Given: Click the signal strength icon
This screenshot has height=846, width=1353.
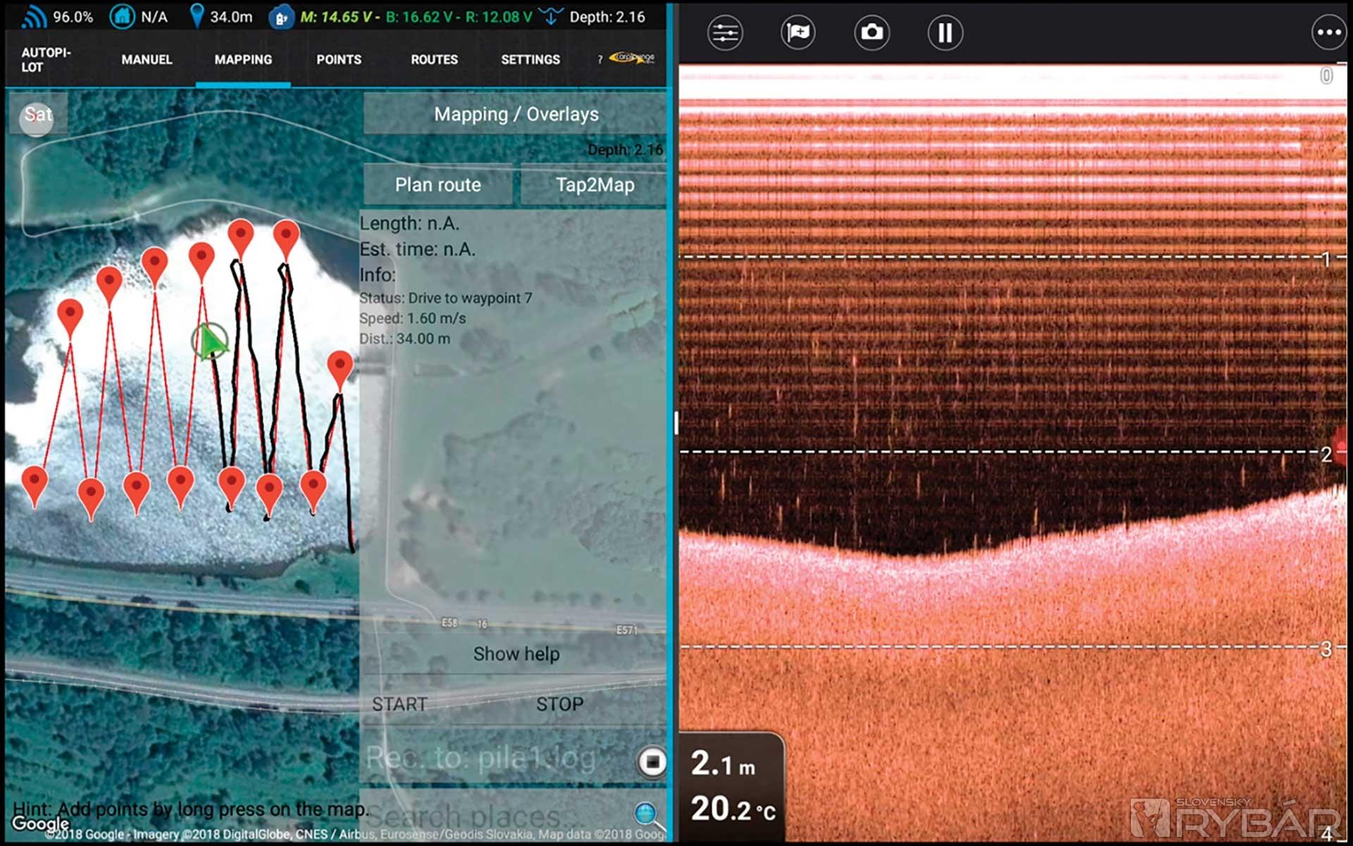Looking at the screenshot, I should coord(33,17).
